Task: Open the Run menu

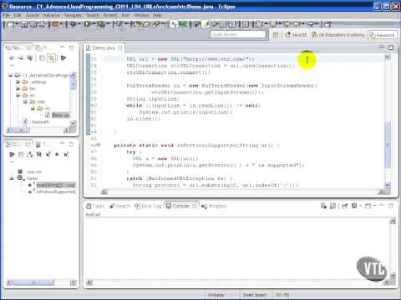Action: pyautogui.click(x=125, y=15)
